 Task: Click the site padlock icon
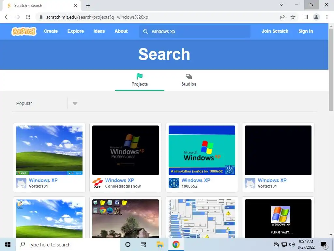[x=41, y=17]
